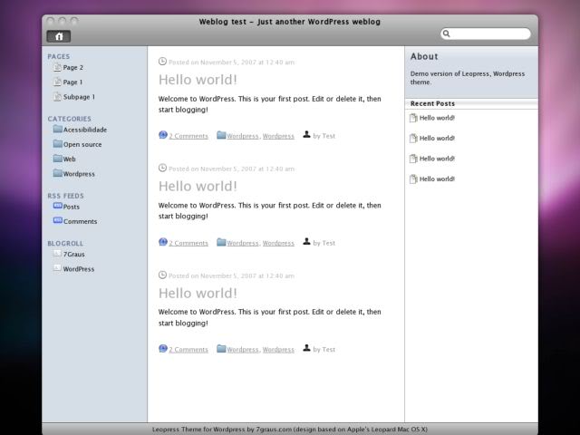Image resolution: width=580 pixels, height=435 pixels.
Task: Open first Hello world! in Recent Posts
Action: tap(437, 118)
